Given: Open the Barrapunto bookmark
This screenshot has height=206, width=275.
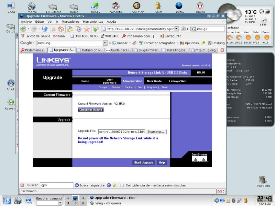Looking at the screenshot, I should click(170, 36).
